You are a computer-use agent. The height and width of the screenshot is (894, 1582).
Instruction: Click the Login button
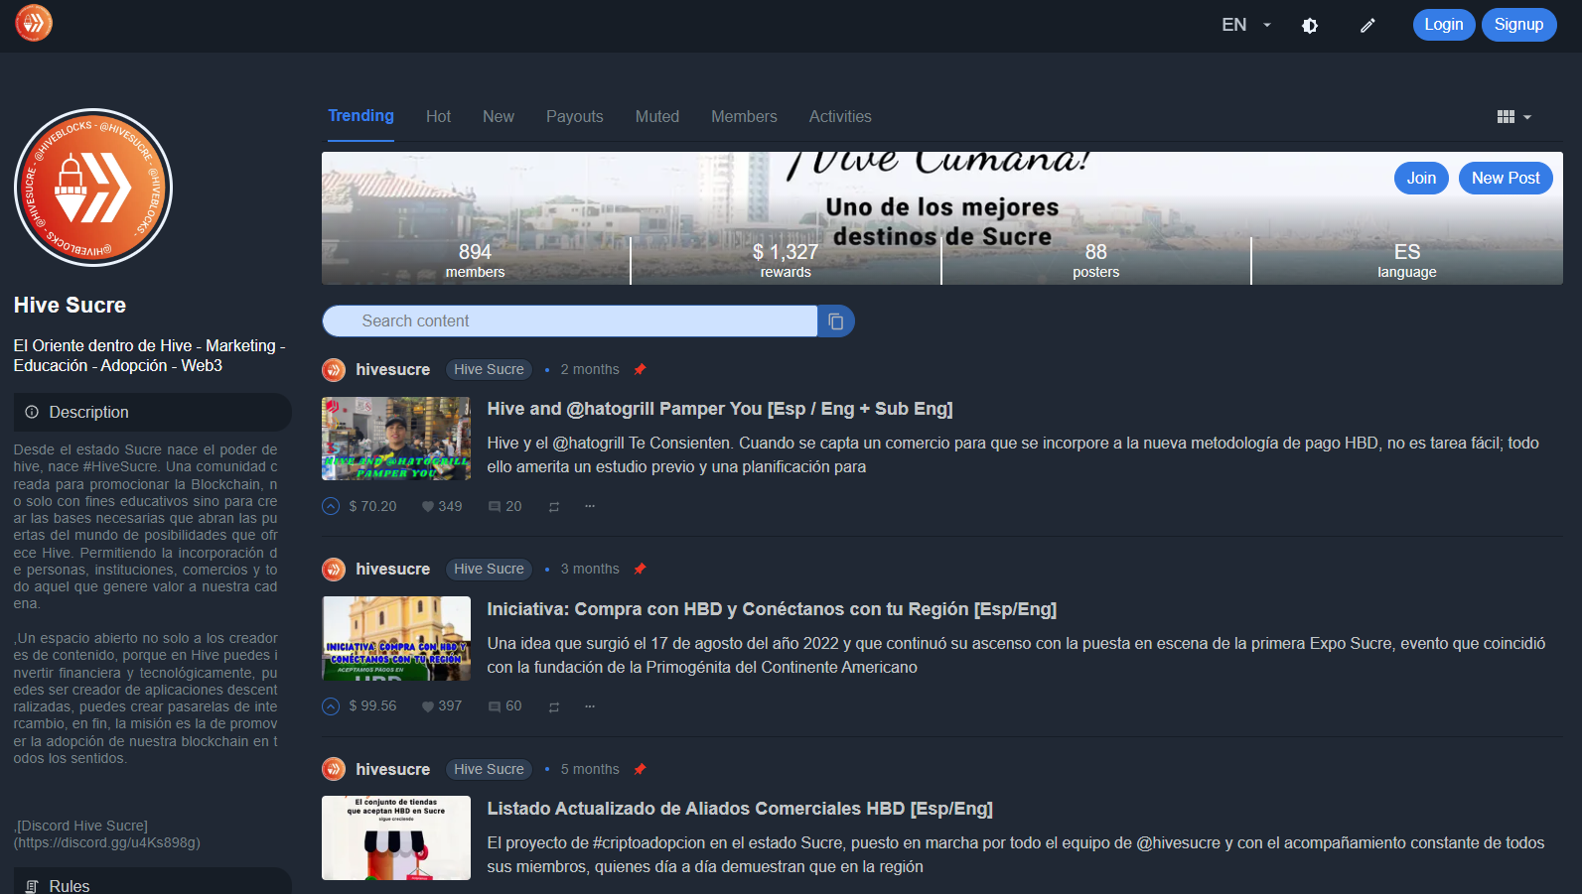click(x=1443, y=25)
